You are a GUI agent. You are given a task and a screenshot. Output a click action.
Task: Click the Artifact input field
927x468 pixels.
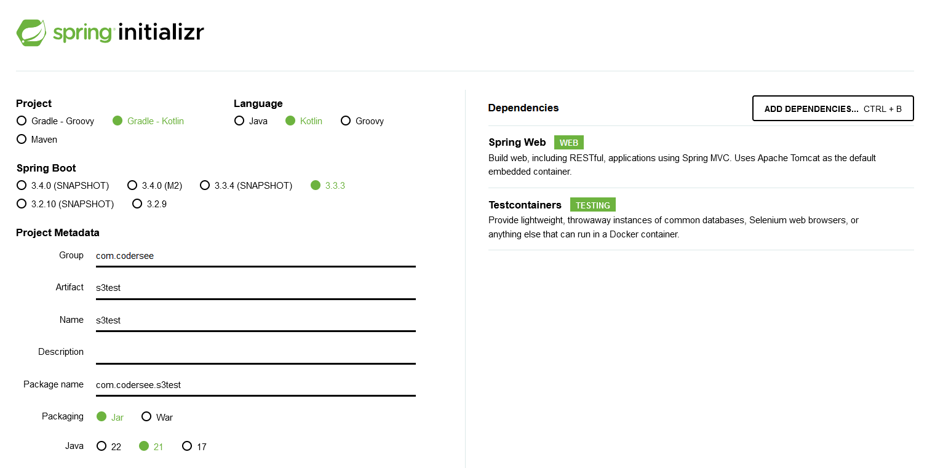point(246,288)
